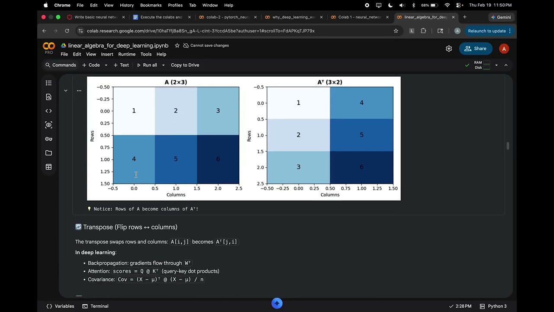This screenshot has width=554, height=312.
Task: Open the RAM/Disk runtime dropdown arrow
Action: click(x=496, y=65)
